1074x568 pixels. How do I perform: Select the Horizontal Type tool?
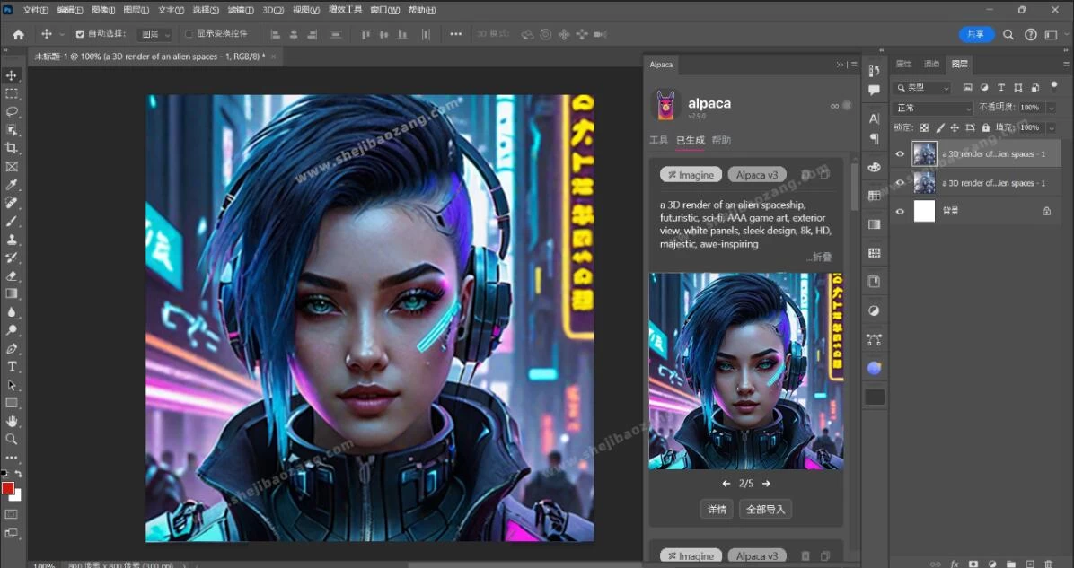[12, 367]
